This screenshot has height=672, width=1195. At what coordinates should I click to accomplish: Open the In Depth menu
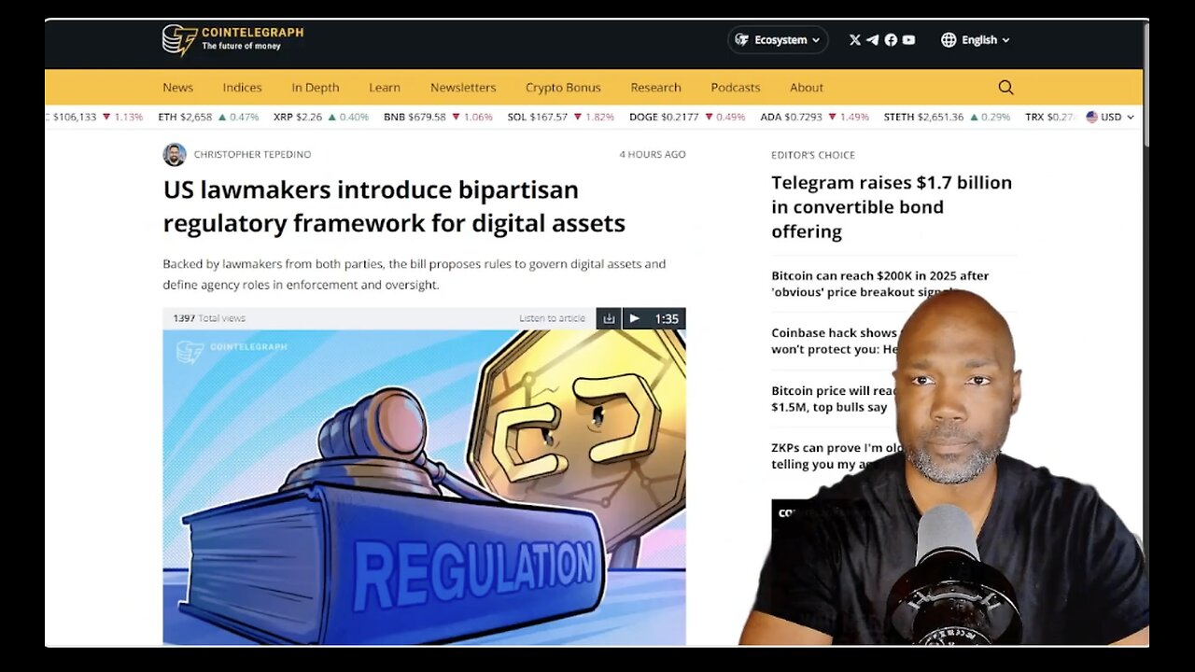tap(316, 88)
